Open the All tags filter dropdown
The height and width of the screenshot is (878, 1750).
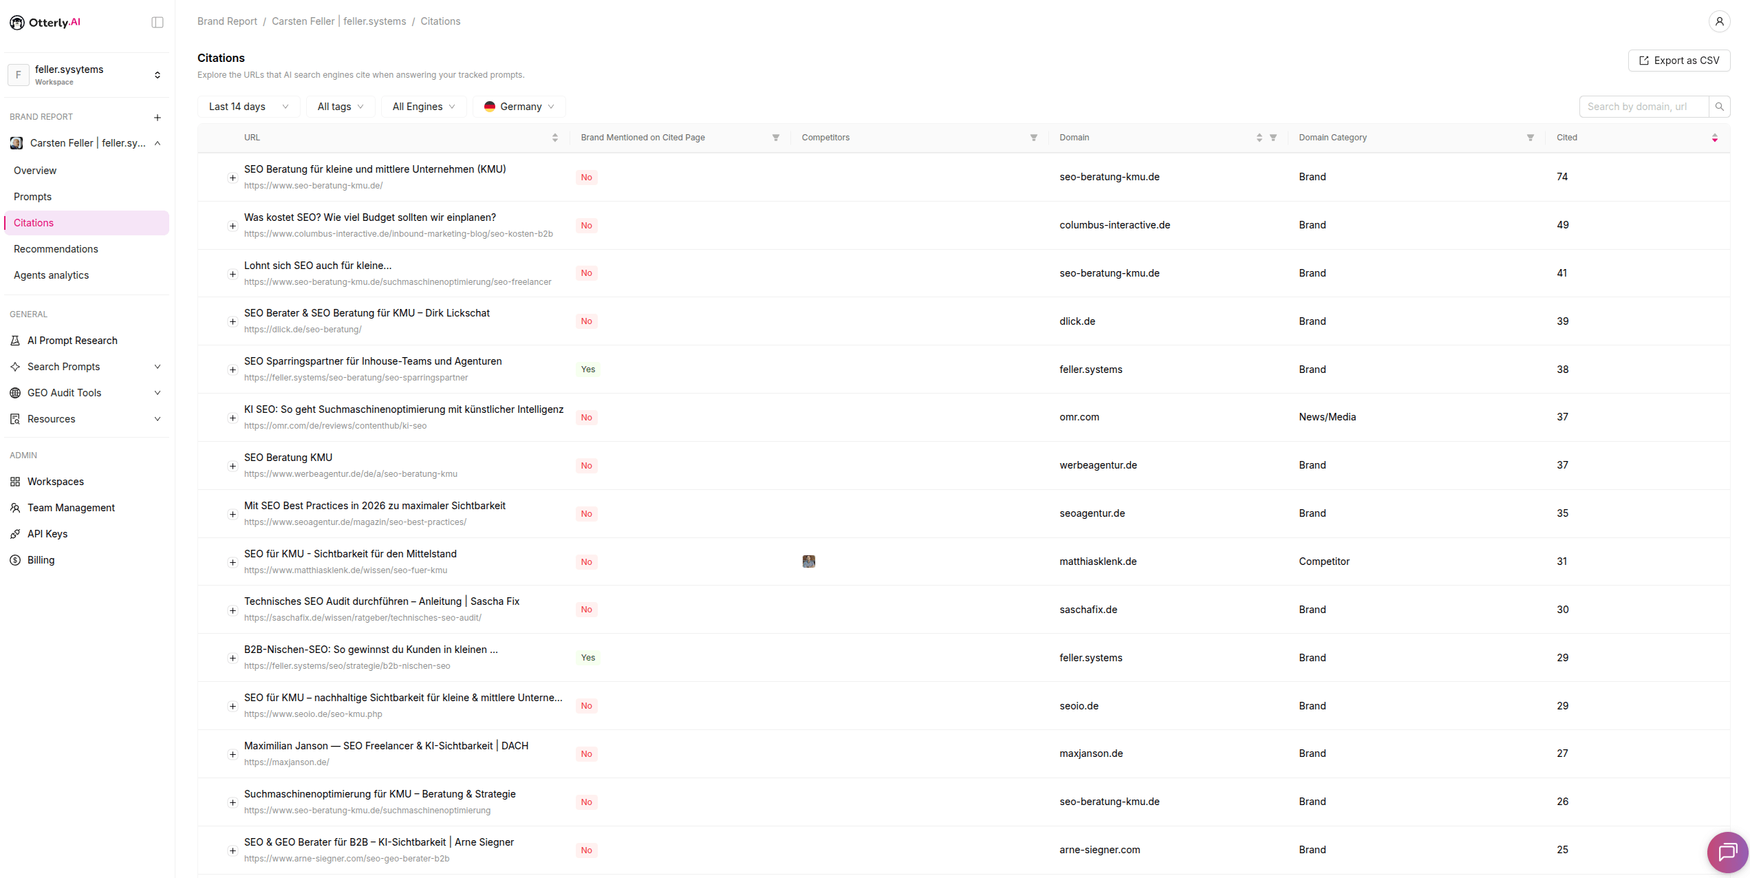(341, 107)
